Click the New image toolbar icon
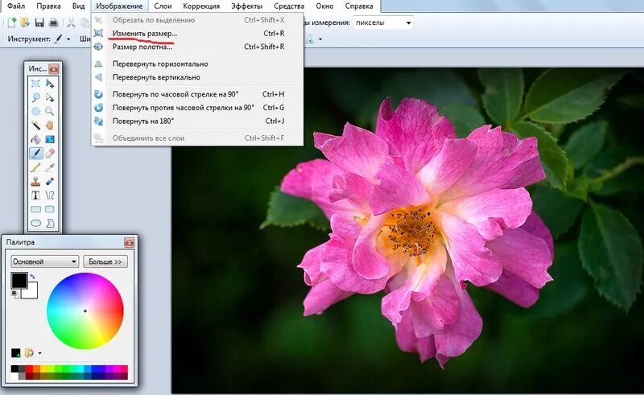 click(12, 23)
